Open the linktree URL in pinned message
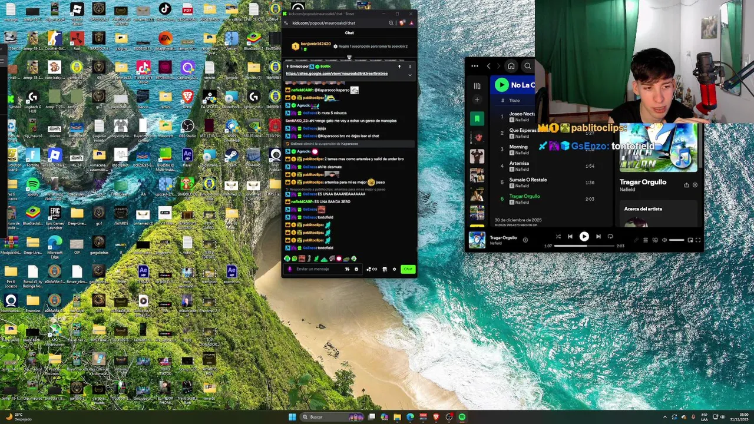This screenshot has height=424, width=754. (x=336, y=74)
